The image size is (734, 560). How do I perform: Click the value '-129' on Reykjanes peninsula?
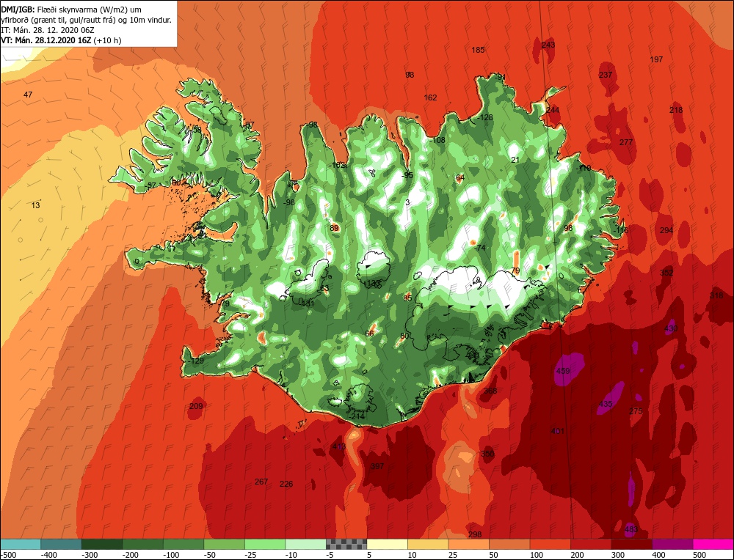[196, 361]
